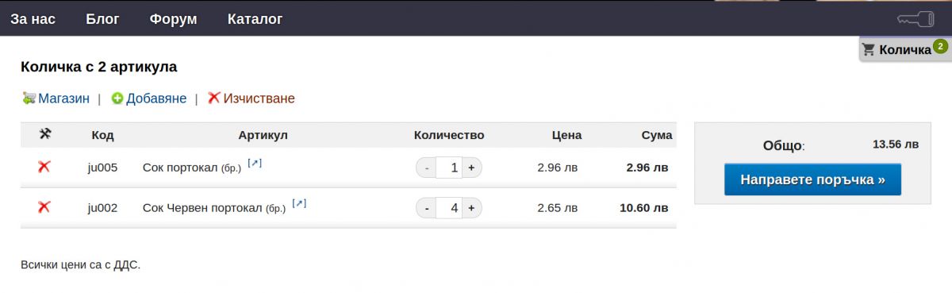Click Направете поръчка button
952x293 pixels.
tap(812, 179)
